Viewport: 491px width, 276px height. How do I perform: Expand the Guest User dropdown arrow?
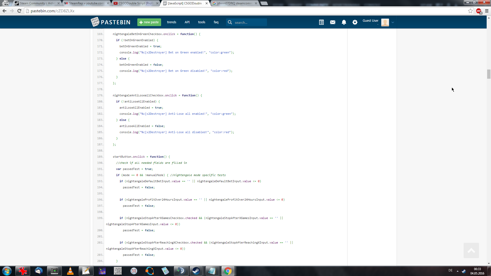click(393, 22)
